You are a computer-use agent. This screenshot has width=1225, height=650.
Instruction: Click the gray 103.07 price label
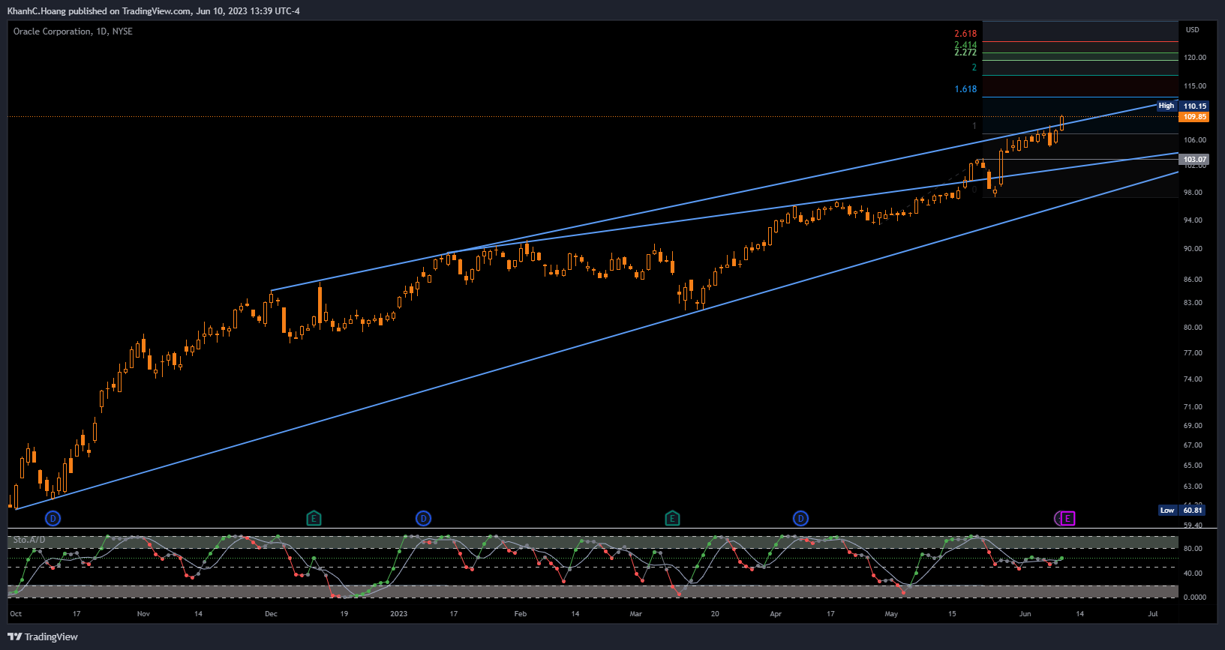point(1194,160)
